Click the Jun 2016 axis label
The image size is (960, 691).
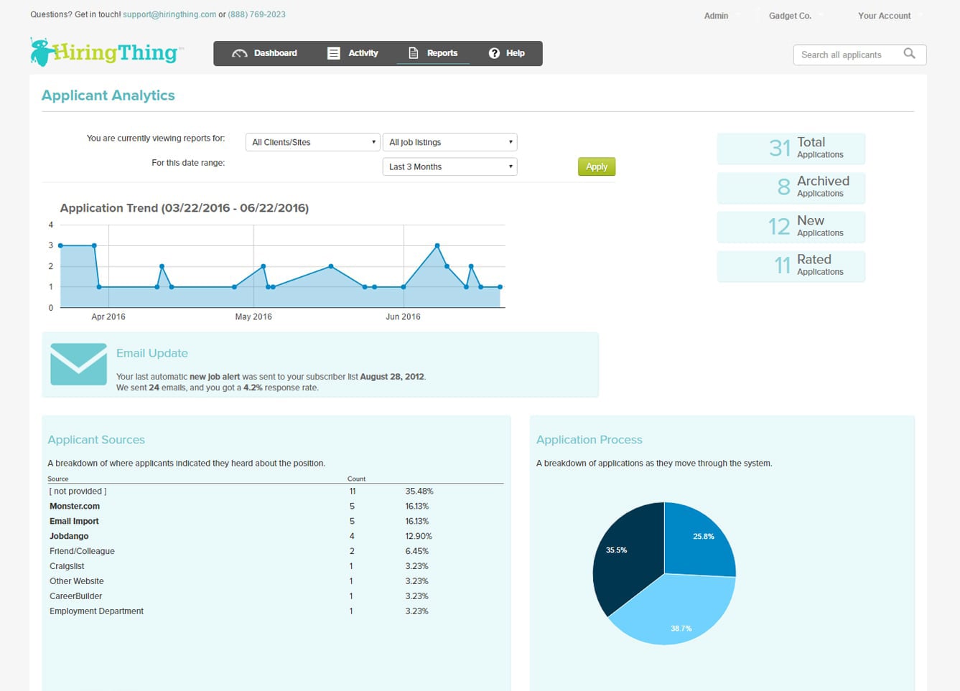tap(403, 316)
